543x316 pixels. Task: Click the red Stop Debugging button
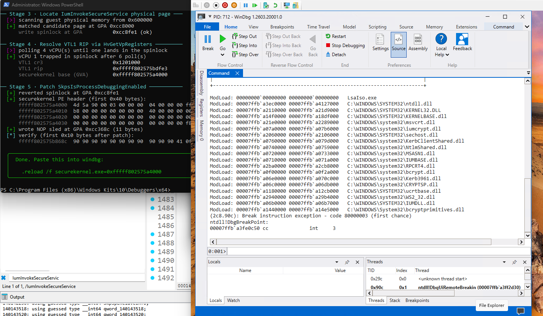click(x=345, y=46)
